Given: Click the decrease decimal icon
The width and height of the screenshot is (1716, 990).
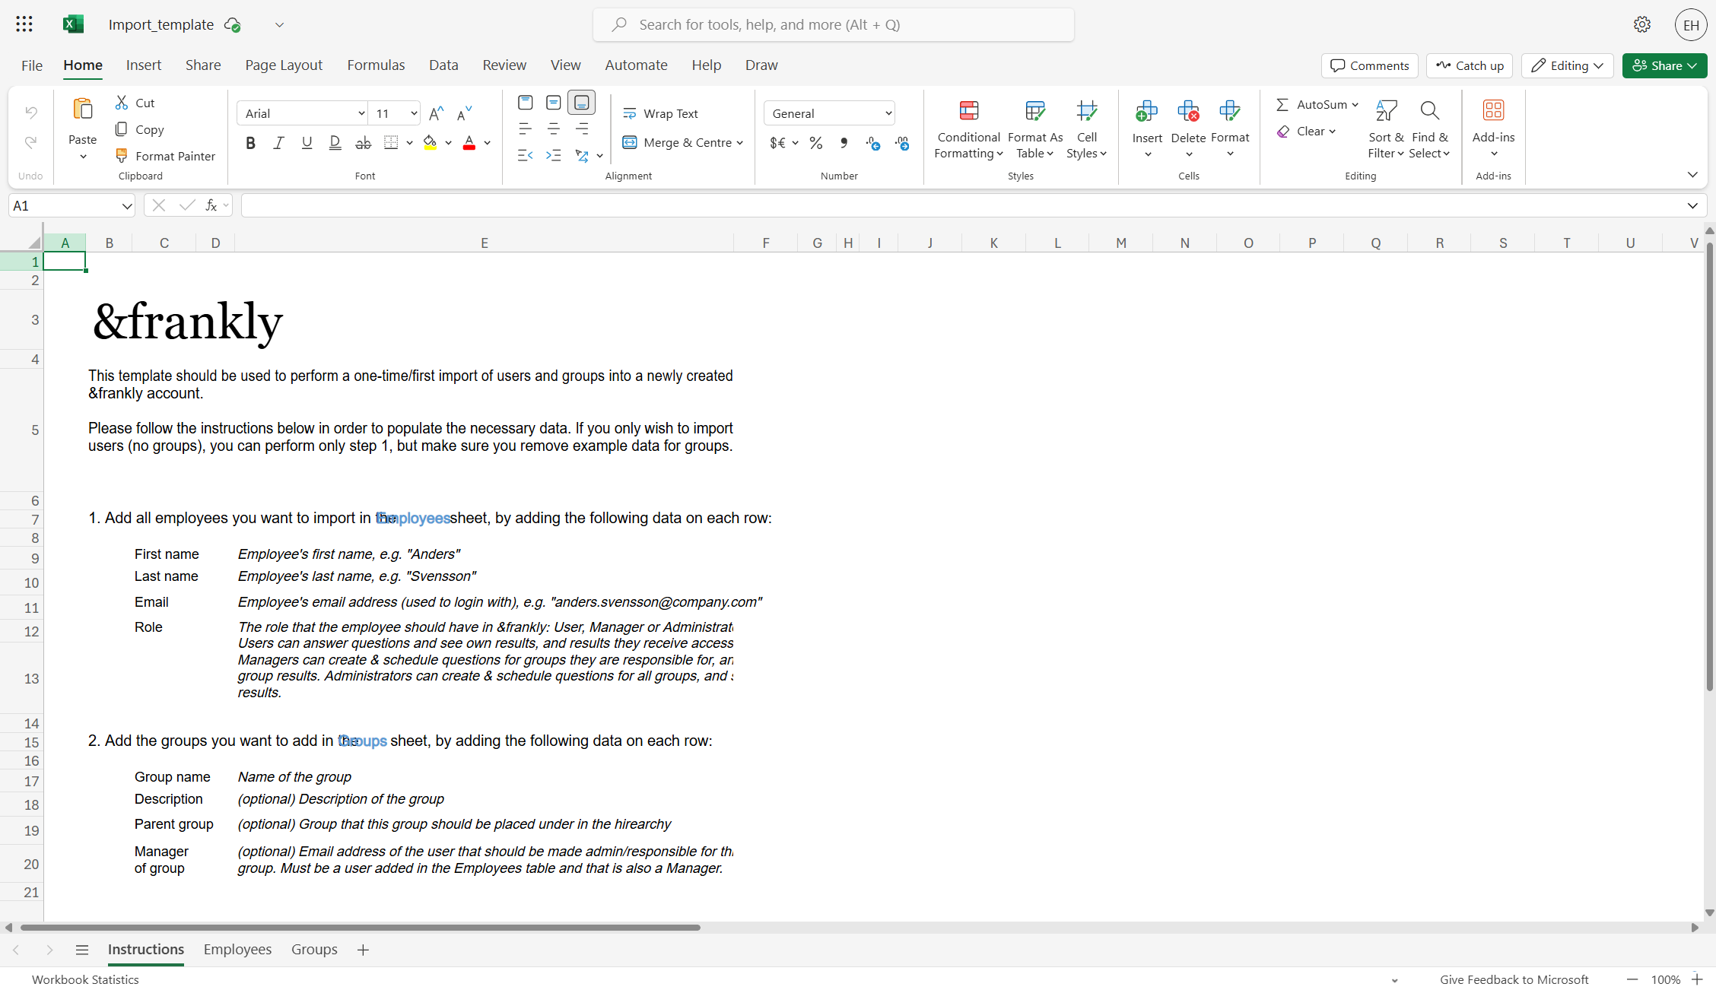Looking at the screenshot, I should click(873, 143).
